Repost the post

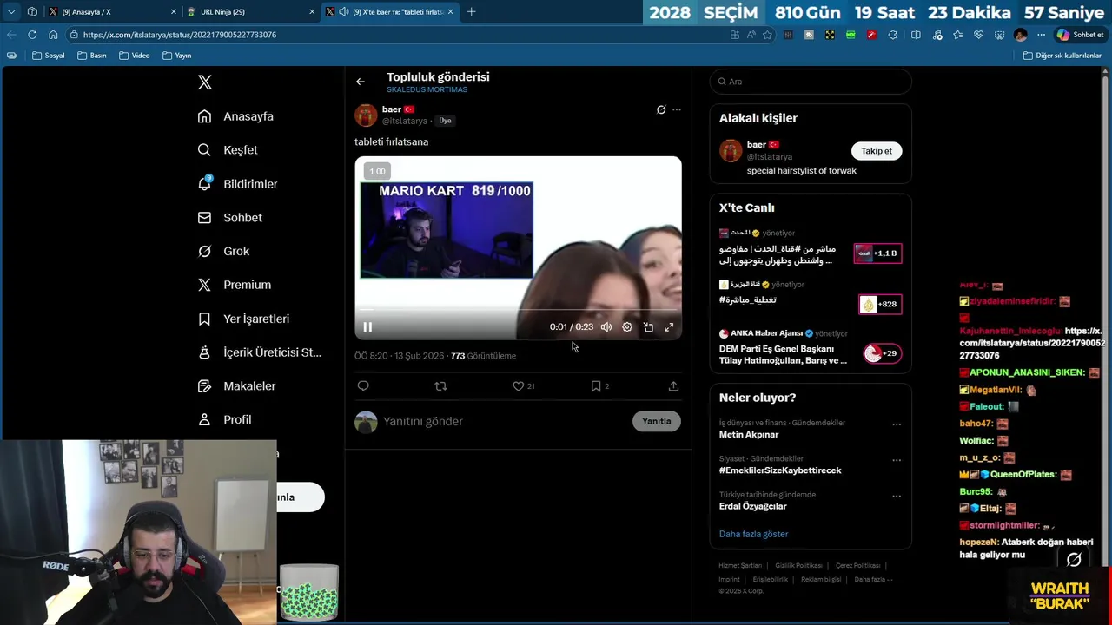tap(440, 386)
